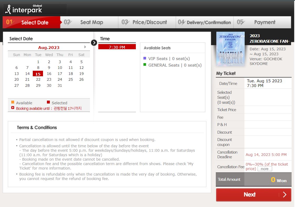Image resolution: width=295 pixels, height=207 pixels.
Task: Open the Delivery/Confirmation step tab
Action: click(x=205, y=22)
